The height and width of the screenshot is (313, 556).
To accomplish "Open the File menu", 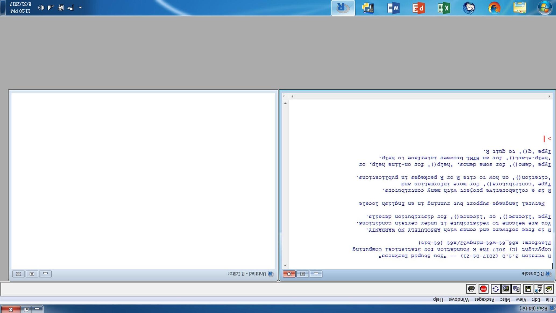I will tap(549, 300).
